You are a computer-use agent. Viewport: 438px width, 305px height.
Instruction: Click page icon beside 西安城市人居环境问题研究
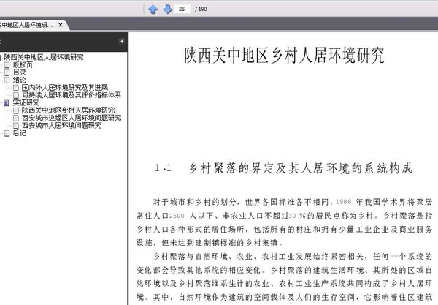(x=16, y=126)
